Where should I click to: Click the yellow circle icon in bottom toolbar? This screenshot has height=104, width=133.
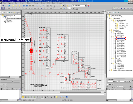[57, 97]
